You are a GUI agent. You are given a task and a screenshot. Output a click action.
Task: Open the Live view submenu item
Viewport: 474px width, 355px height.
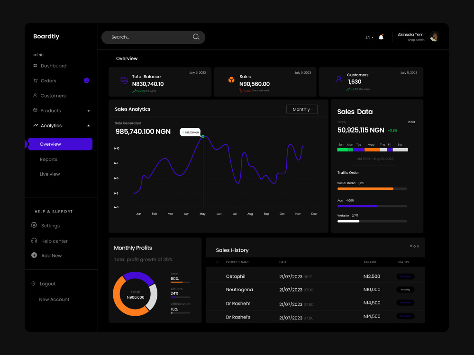[50, 174]
